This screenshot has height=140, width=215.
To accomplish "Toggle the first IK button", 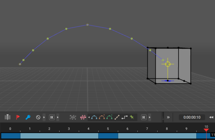I will (52, 117).
